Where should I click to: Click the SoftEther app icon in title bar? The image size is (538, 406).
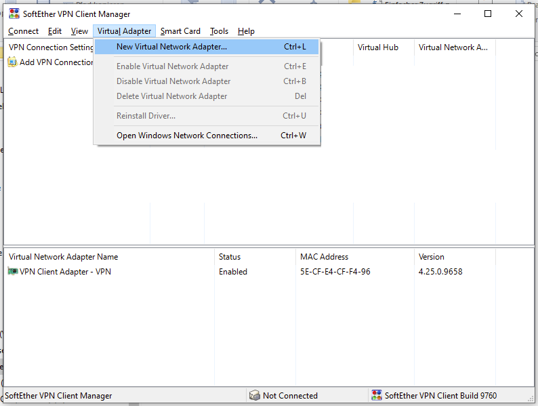click(x=14, y=14)
